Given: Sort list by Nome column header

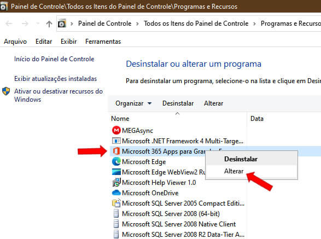Looking at the screenshot, I should 120,119.
